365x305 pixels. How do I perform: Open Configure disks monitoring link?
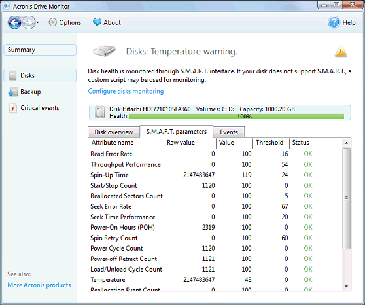coord(126,91)
